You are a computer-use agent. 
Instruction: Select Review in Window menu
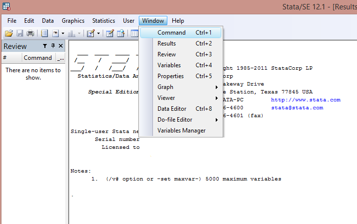(x=181, y=54)
